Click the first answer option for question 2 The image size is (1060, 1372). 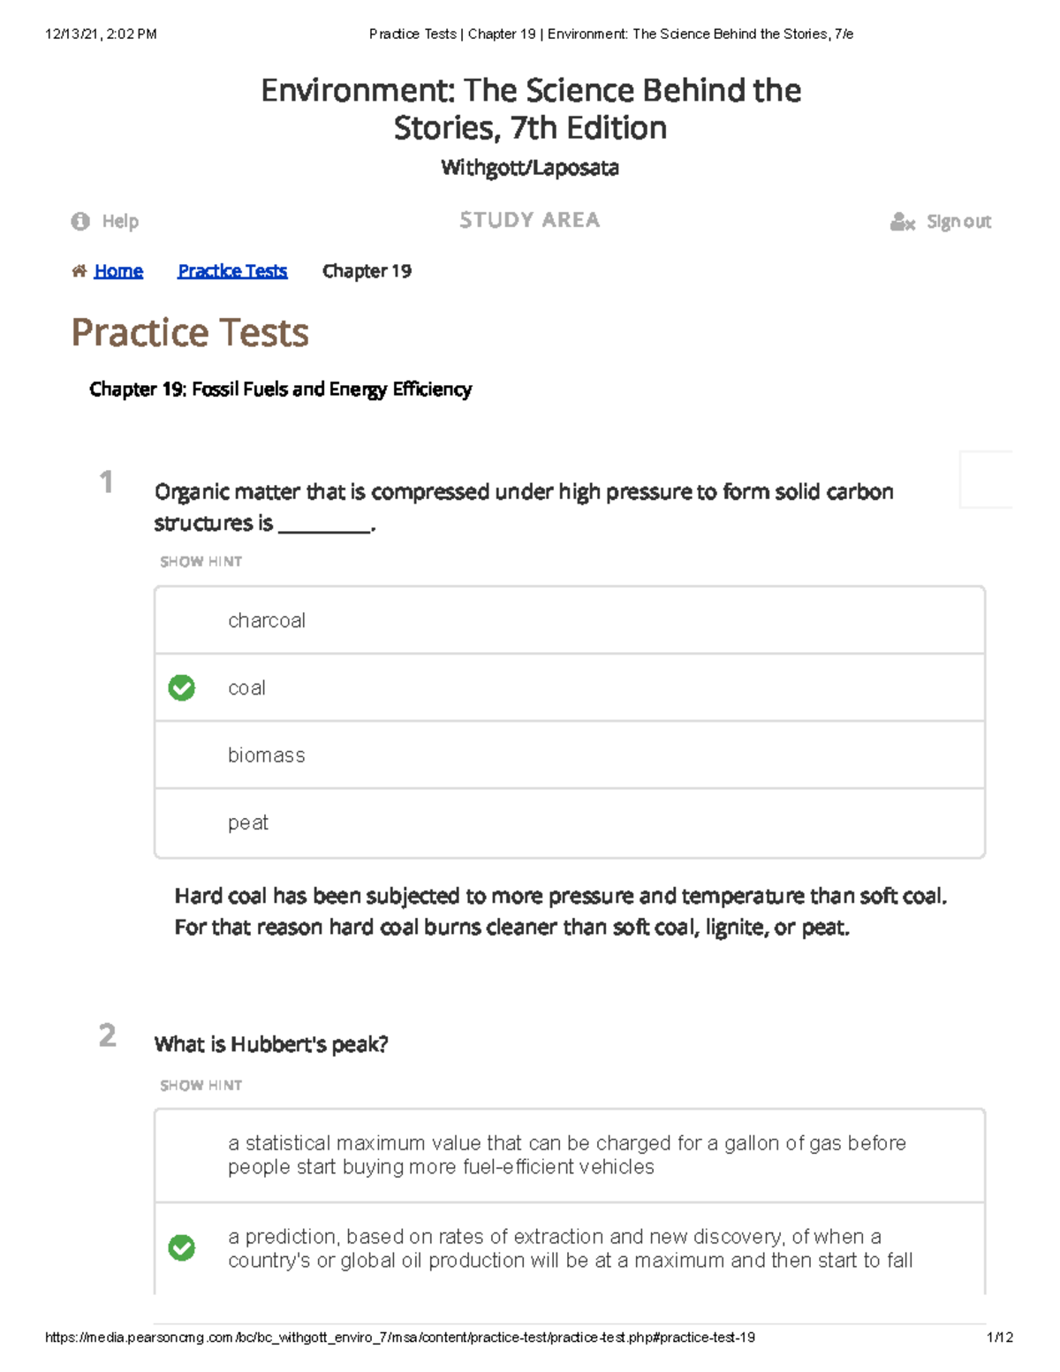(x=567, y=1155)
